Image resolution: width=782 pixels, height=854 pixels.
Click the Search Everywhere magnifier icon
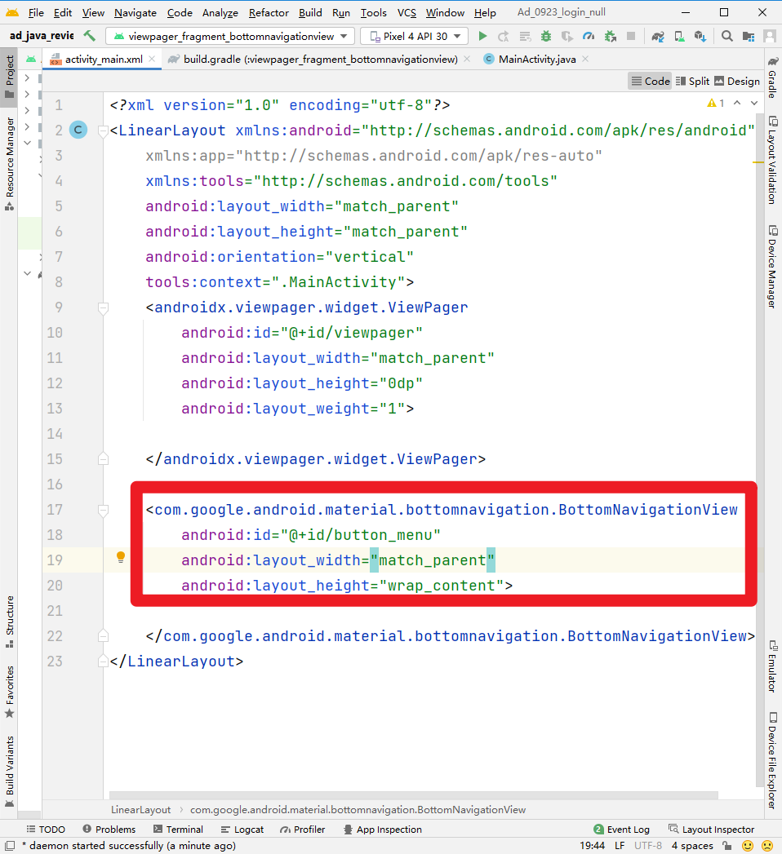(727, 36)
